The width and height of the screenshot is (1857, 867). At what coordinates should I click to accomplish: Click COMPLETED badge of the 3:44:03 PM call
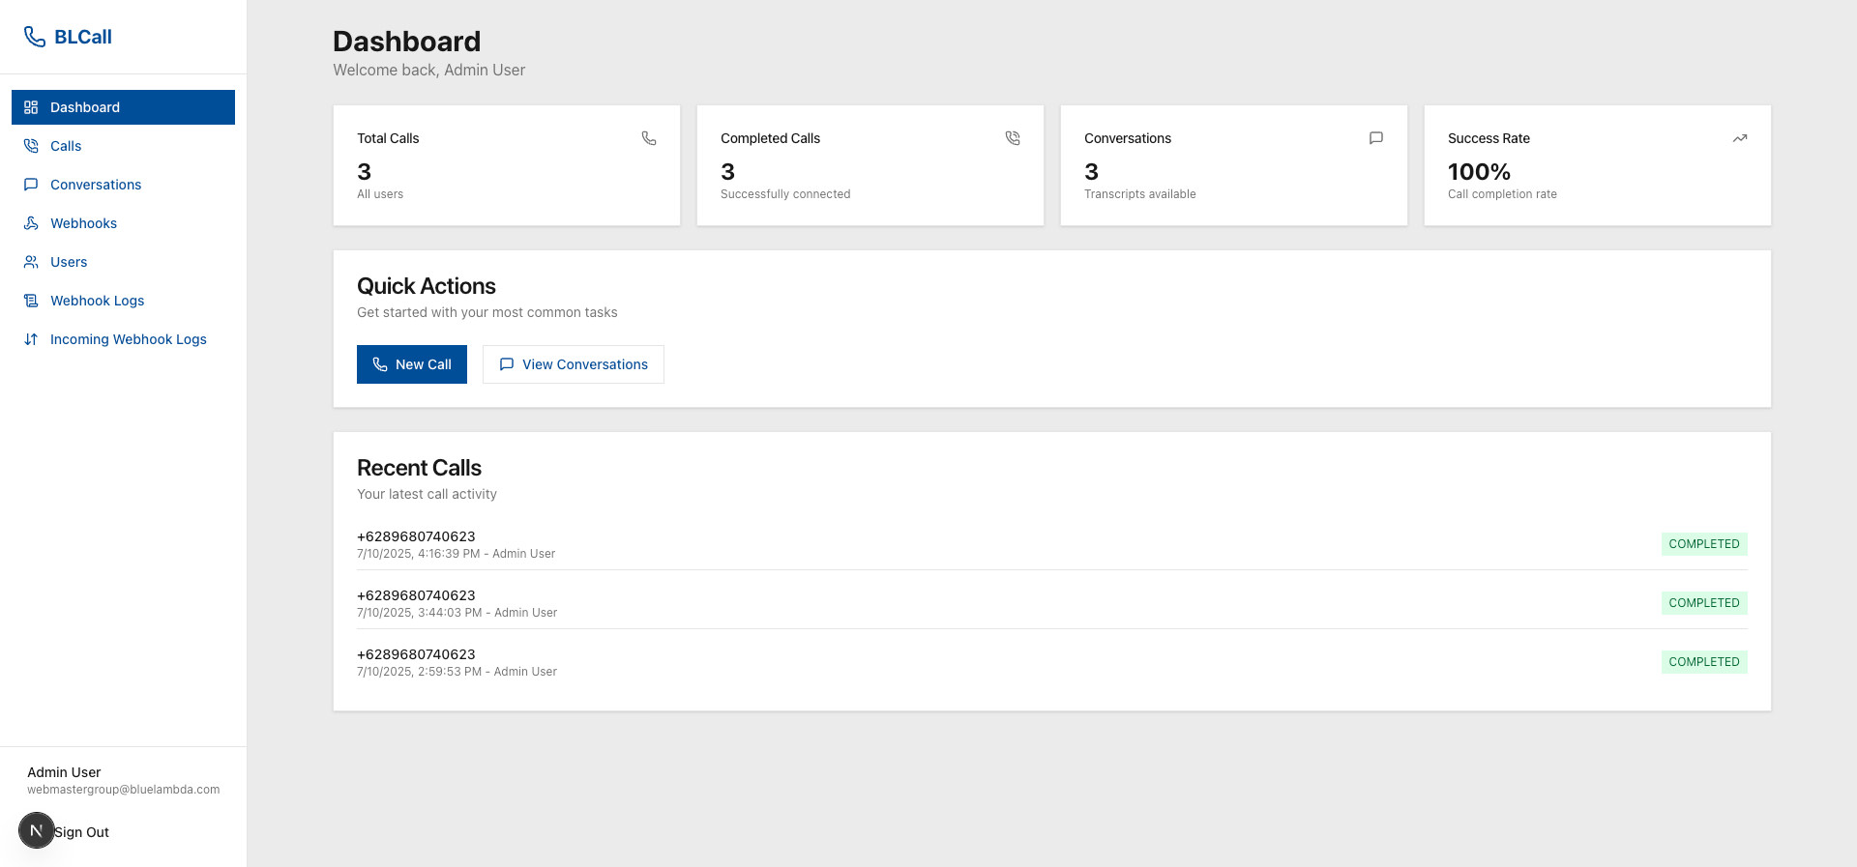1703,603
